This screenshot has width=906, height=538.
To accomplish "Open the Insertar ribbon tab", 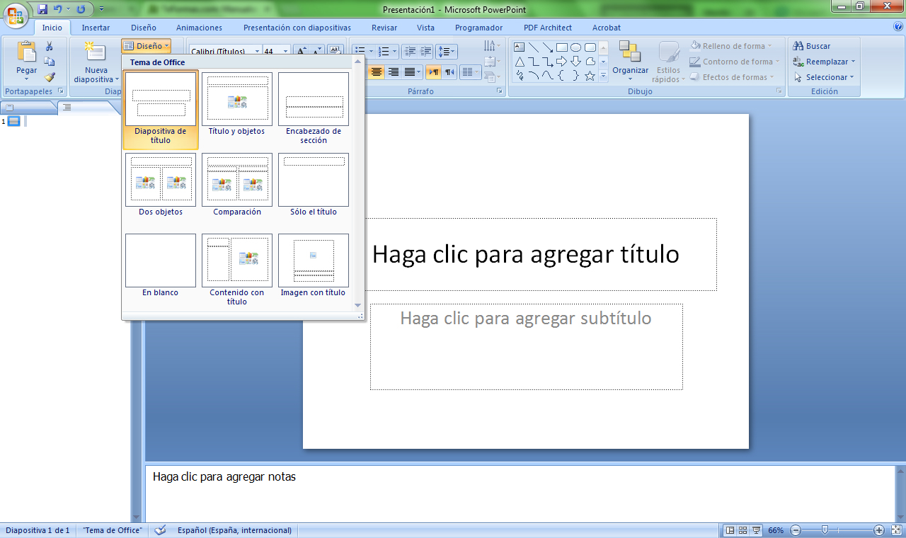I will coord(96,28).
